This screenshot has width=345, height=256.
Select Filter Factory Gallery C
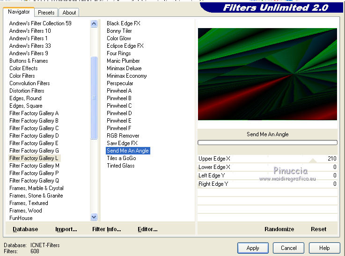[x=34, y=128]
